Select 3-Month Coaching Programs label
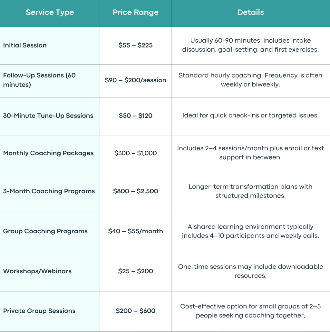This screenshot has height=332, width=330. click(49, 191)
